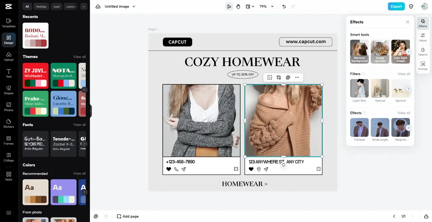Open the 79% zoom level dropdown
Image resolution: width=432 pixels, height=222 pixels.
pyautogui.click(x=267, y=6)
